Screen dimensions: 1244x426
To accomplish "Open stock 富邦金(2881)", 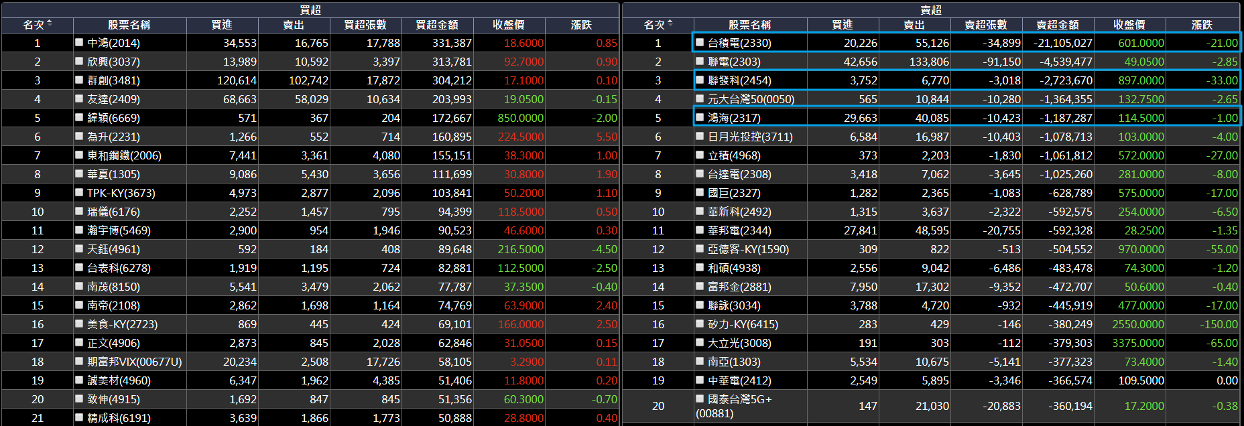I will coord(739,287).
